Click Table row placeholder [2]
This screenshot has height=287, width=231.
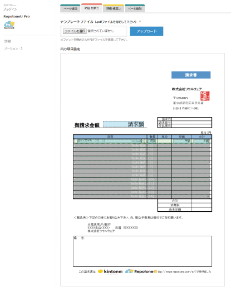[142, 145]
